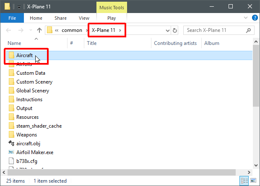
Task: Click the Weapons folder icon
Action: coord(11,134)
